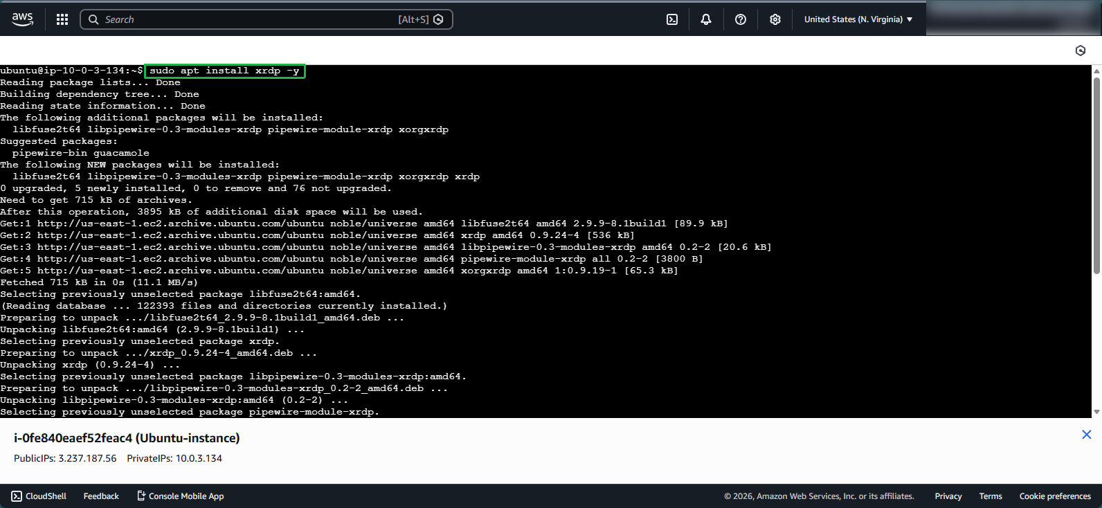The image size is (1102, 508).
Task: Open the Terms link
Action: click(x=991, y=496)
